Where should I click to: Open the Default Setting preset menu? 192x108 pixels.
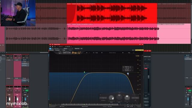[x=112, y=53]
